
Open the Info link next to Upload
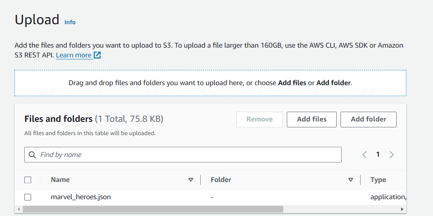point(70,22)
